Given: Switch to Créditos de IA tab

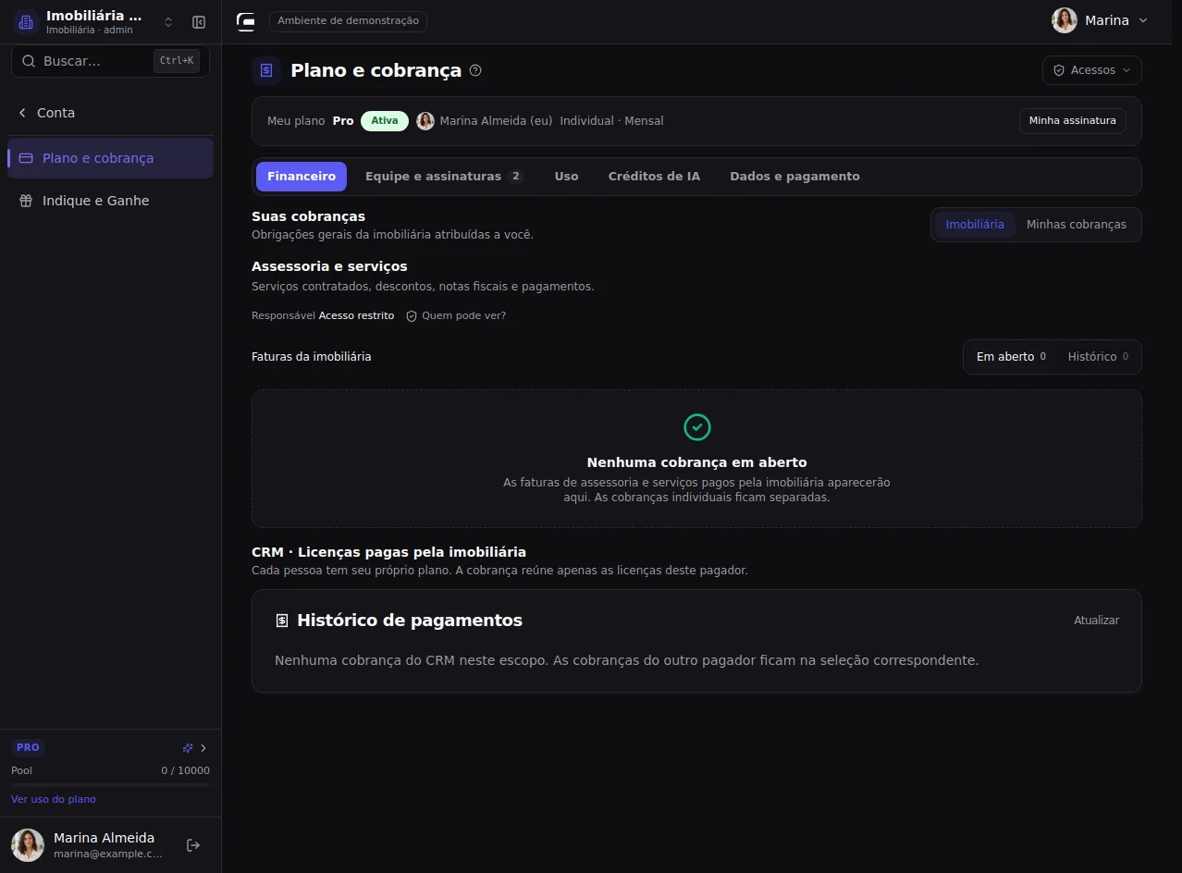Looking at the screenshot, I should click(654, 177).
